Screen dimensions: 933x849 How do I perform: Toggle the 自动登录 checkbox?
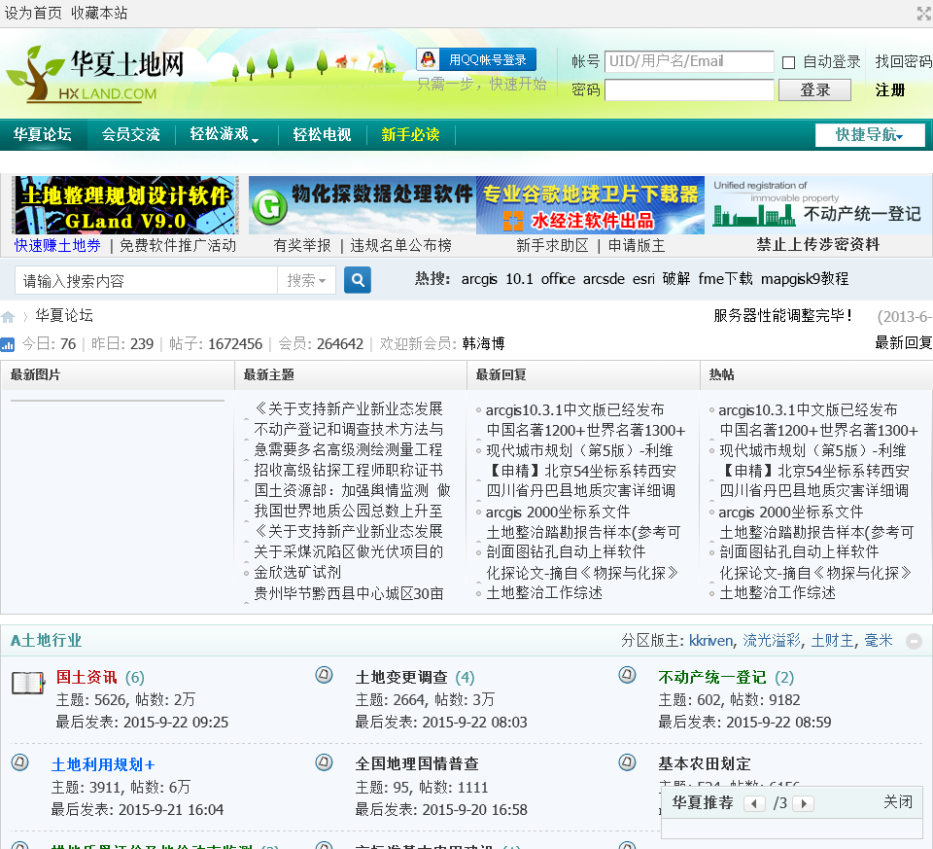tap(788, 62)
